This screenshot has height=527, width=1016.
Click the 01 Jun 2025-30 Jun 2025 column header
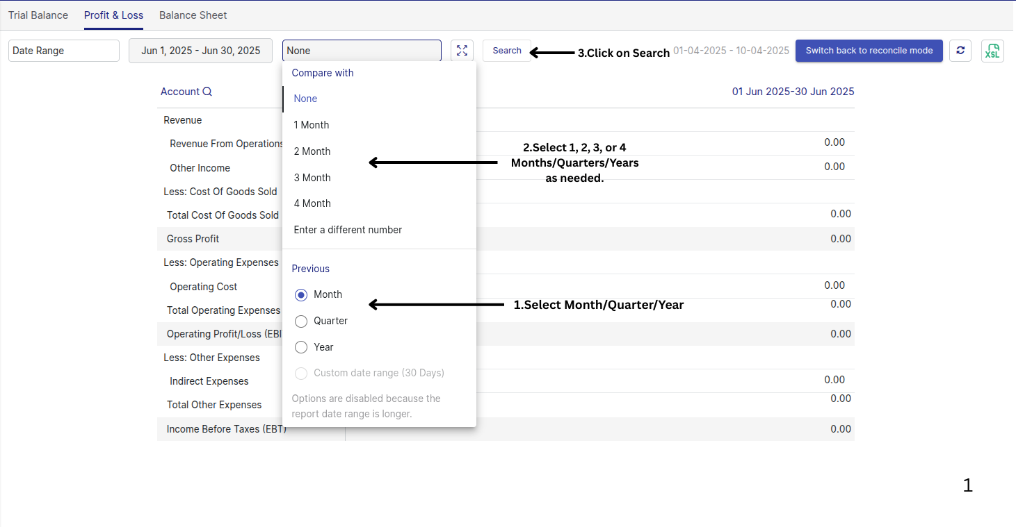click(793, 92)
